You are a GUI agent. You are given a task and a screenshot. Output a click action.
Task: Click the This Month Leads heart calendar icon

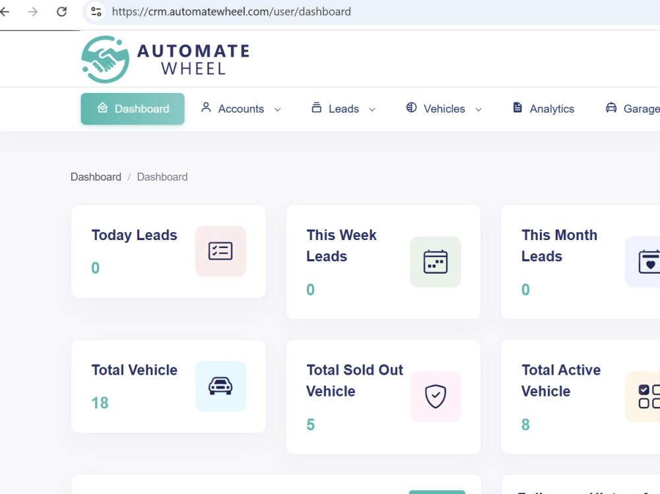point(643,262)
